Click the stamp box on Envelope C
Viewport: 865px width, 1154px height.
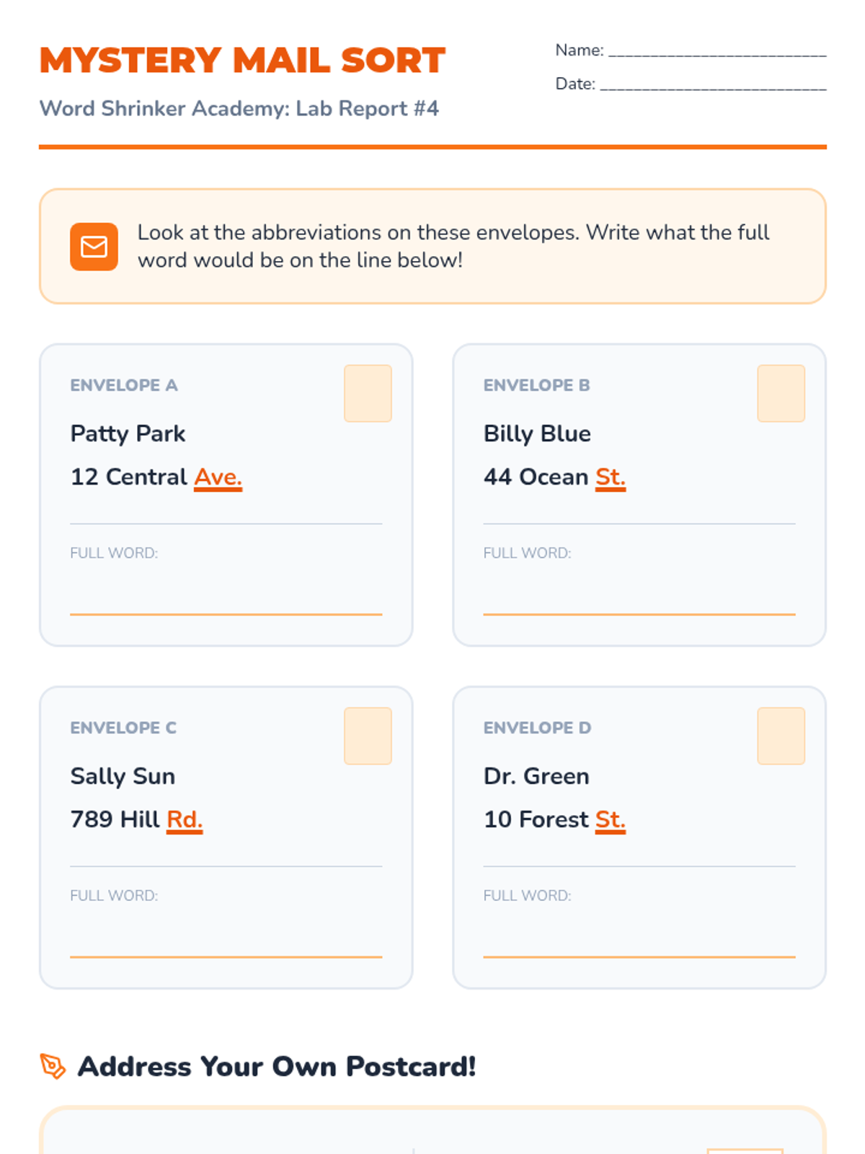coord(368,736)
